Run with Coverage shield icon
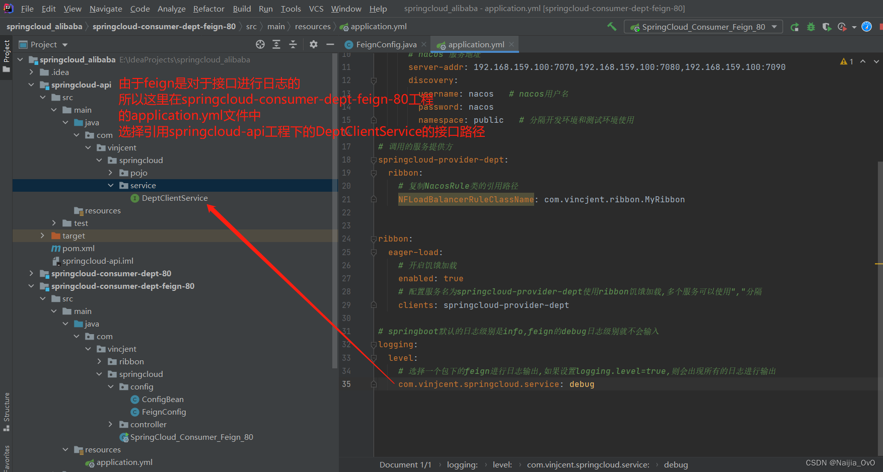Viewport: 883px width, 472px height. [827, 27]
